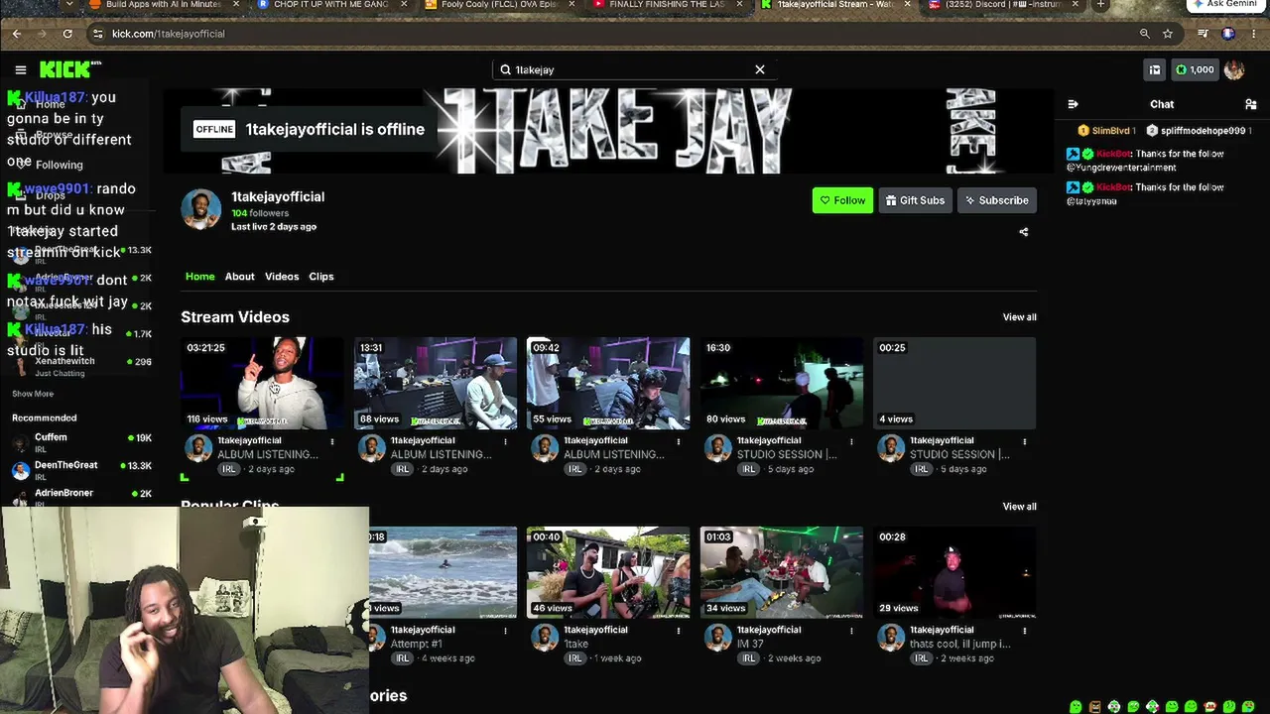
Task: Open author avatar under 13:31 video
Action: (x=372, y=448)
